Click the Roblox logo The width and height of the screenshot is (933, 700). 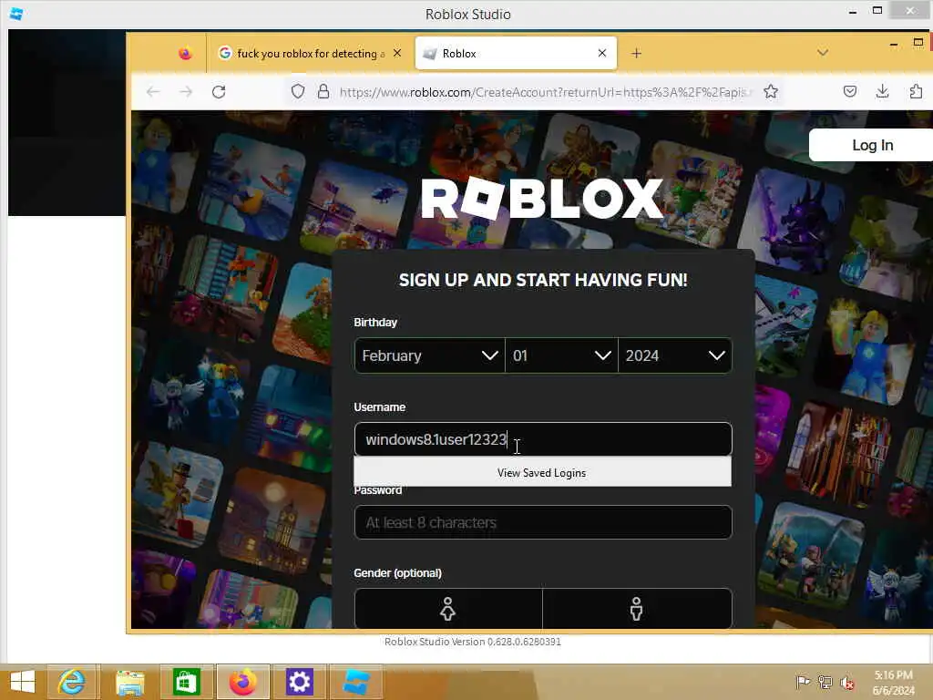(x=541, y=198)
